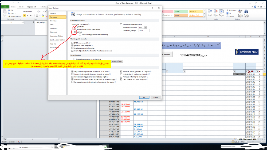Toggle Italic formatting
267x150 pixels.
coord(28,15)
